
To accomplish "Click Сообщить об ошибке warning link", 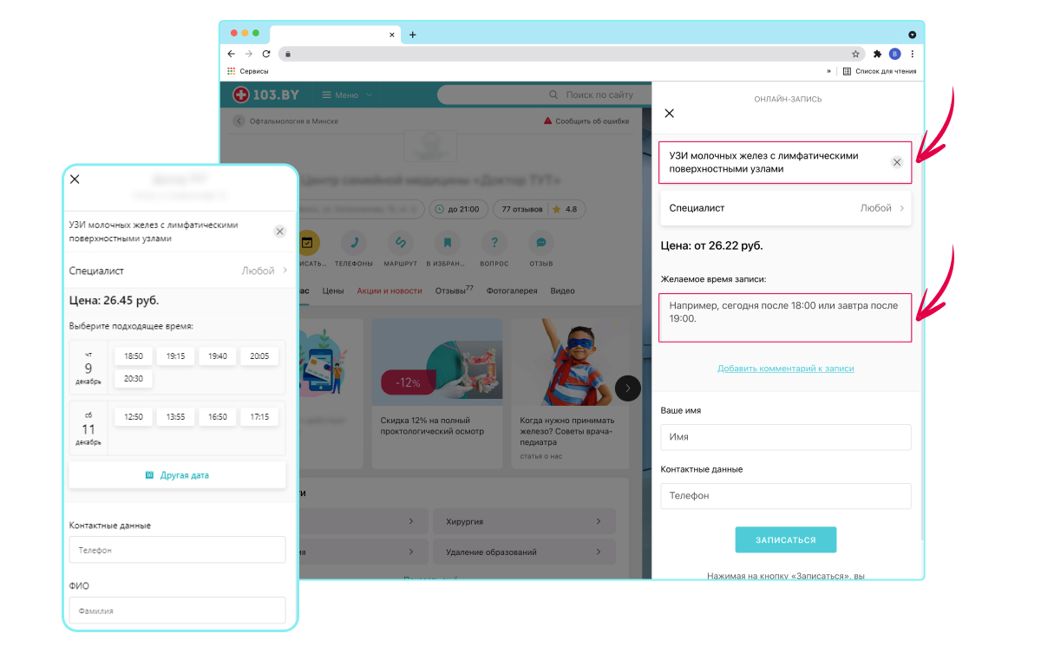I will pos(586,121).
